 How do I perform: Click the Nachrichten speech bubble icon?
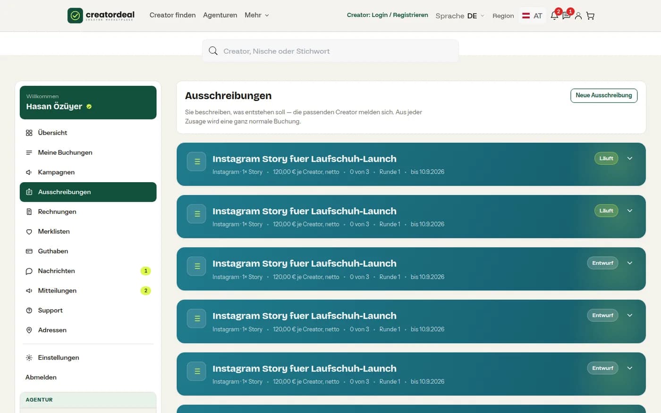pos(29,271)
